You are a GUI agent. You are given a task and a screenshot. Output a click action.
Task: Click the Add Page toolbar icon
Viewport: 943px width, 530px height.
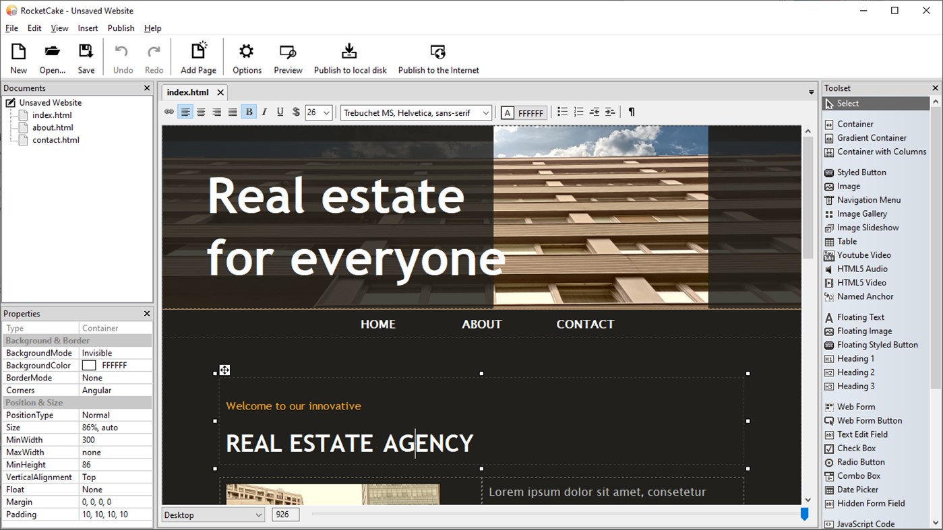point(198,57)
